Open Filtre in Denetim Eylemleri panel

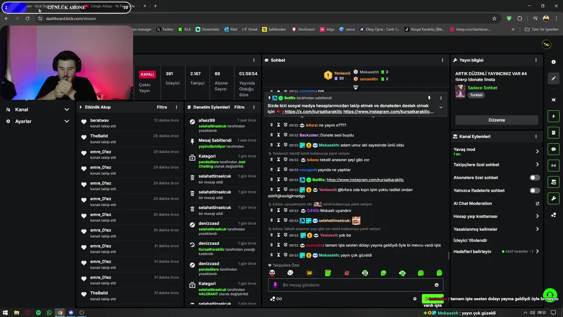click(x=239, y=107)
